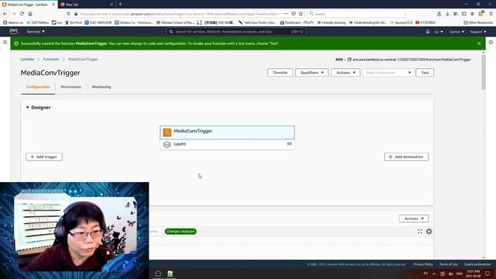
Task: Click the Add trigger button
Action: (44, 157)
